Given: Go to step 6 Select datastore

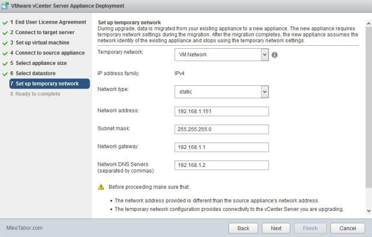Looking at the screenshot, I should [33, 74].
